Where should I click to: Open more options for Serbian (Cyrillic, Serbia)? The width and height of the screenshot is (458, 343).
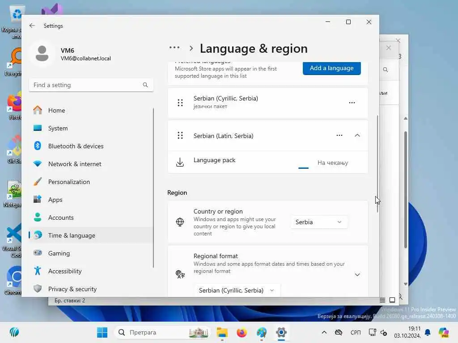click(352, 103)
